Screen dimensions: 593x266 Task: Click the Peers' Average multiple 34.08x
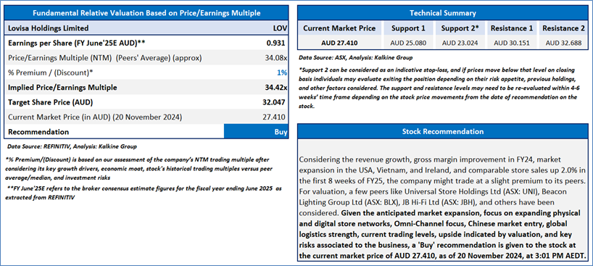click(275, 58)
